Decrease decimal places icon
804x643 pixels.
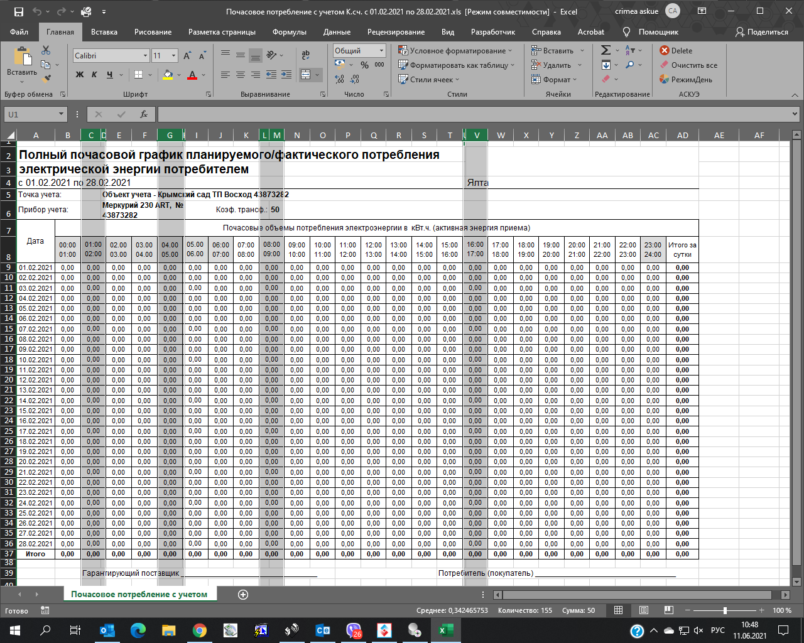tap(355, 79)
